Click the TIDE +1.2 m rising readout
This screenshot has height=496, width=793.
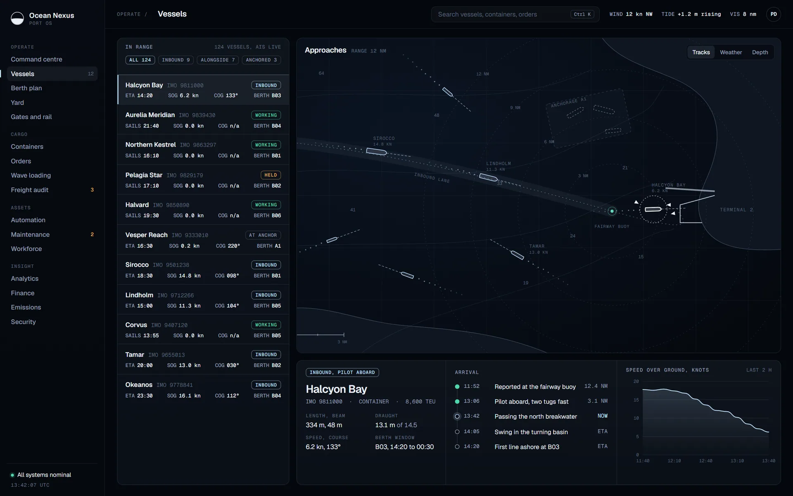click(691, 14)
